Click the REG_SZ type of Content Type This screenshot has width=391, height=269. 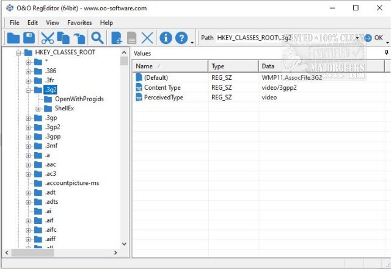click(221, 87)
